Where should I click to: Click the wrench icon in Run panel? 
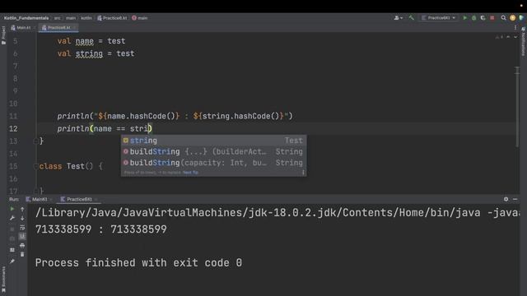pos(12,218)
